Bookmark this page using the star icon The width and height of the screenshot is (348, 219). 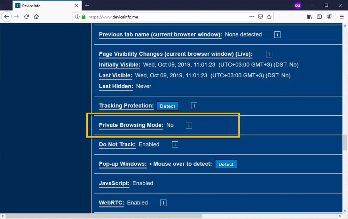click(268, 16)
